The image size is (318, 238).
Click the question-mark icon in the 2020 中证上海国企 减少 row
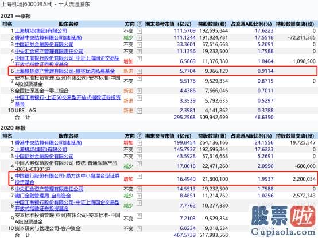coord(139,203)
